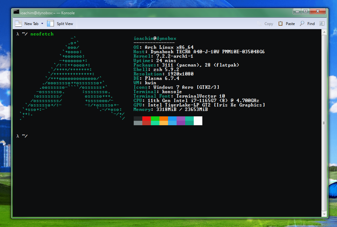Image resolution: width=337 pixels, height=227 pixels.
Task: Click the Split View label
Action: (x=65, y=24)
